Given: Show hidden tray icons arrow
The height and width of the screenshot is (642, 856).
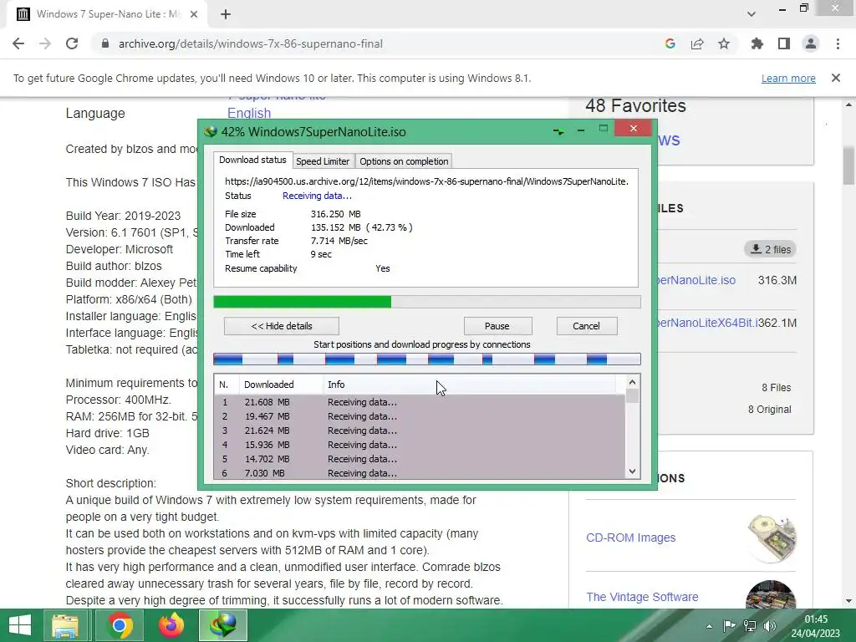Looking at the screenshot, I should (709, 626).
